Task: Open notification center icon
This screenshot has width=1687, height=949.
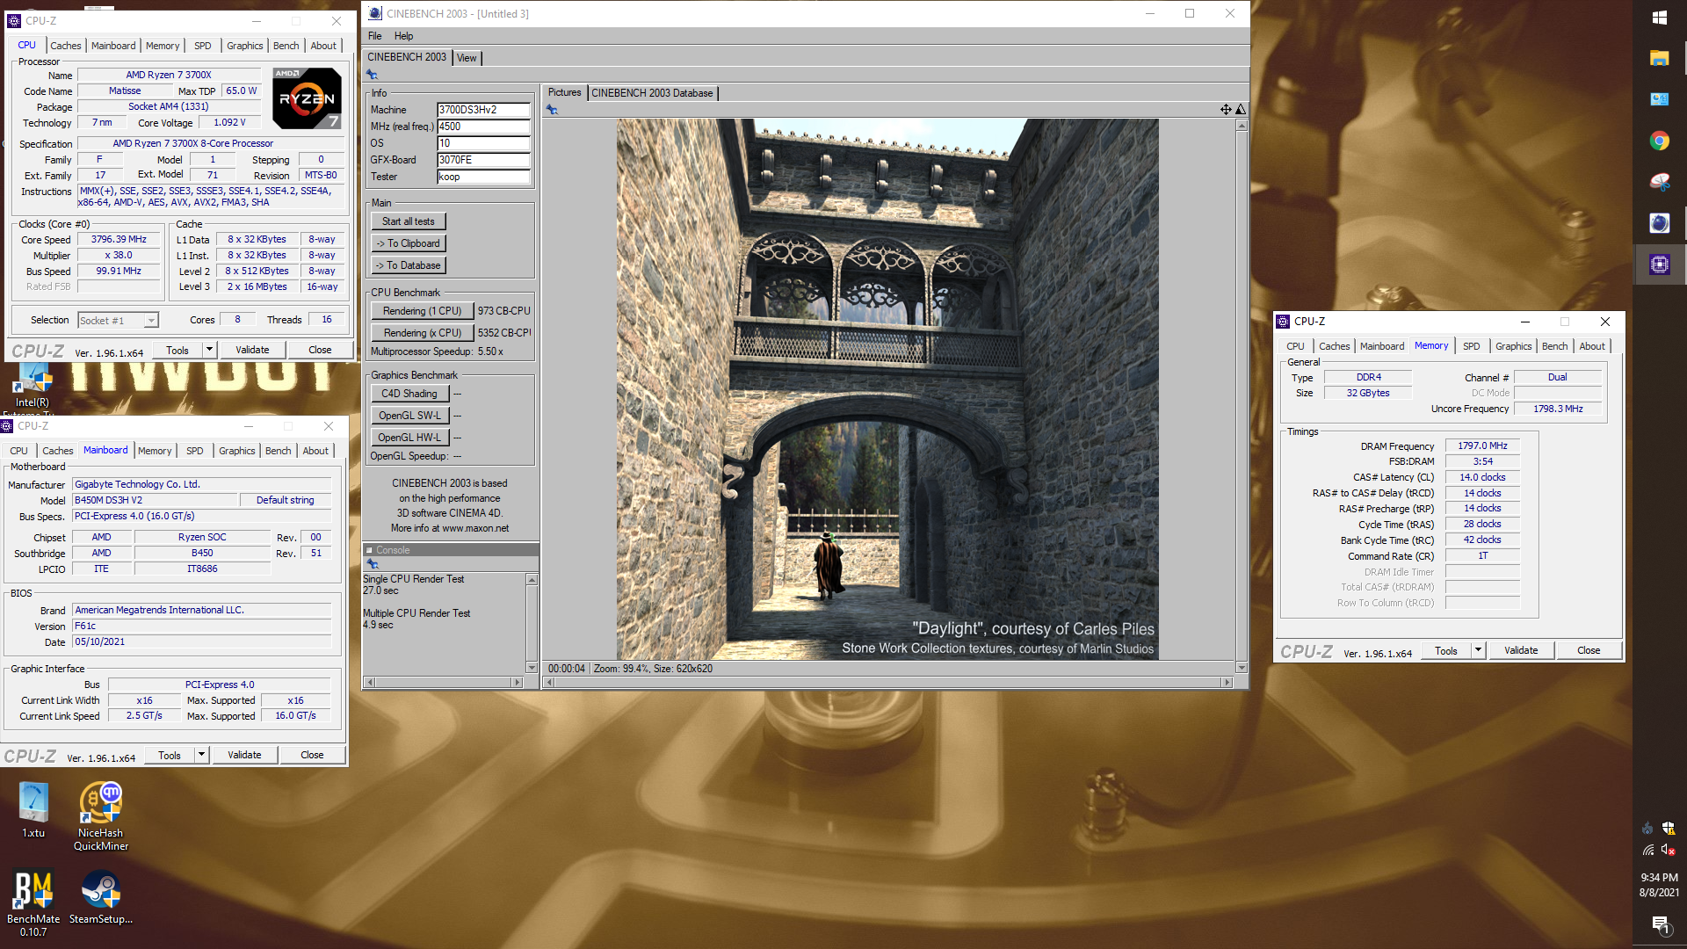Action: (1660, 924)
